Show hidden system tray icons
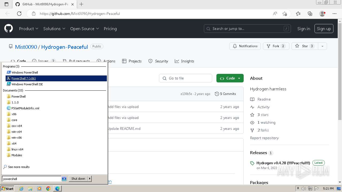The image size is (342, 192). [298, 189]
